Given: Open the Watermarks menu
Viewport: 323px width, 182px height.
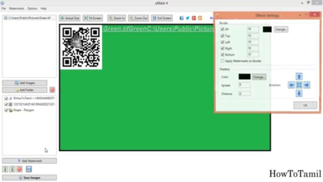Looking at the screenshot, I should point(16,8).
